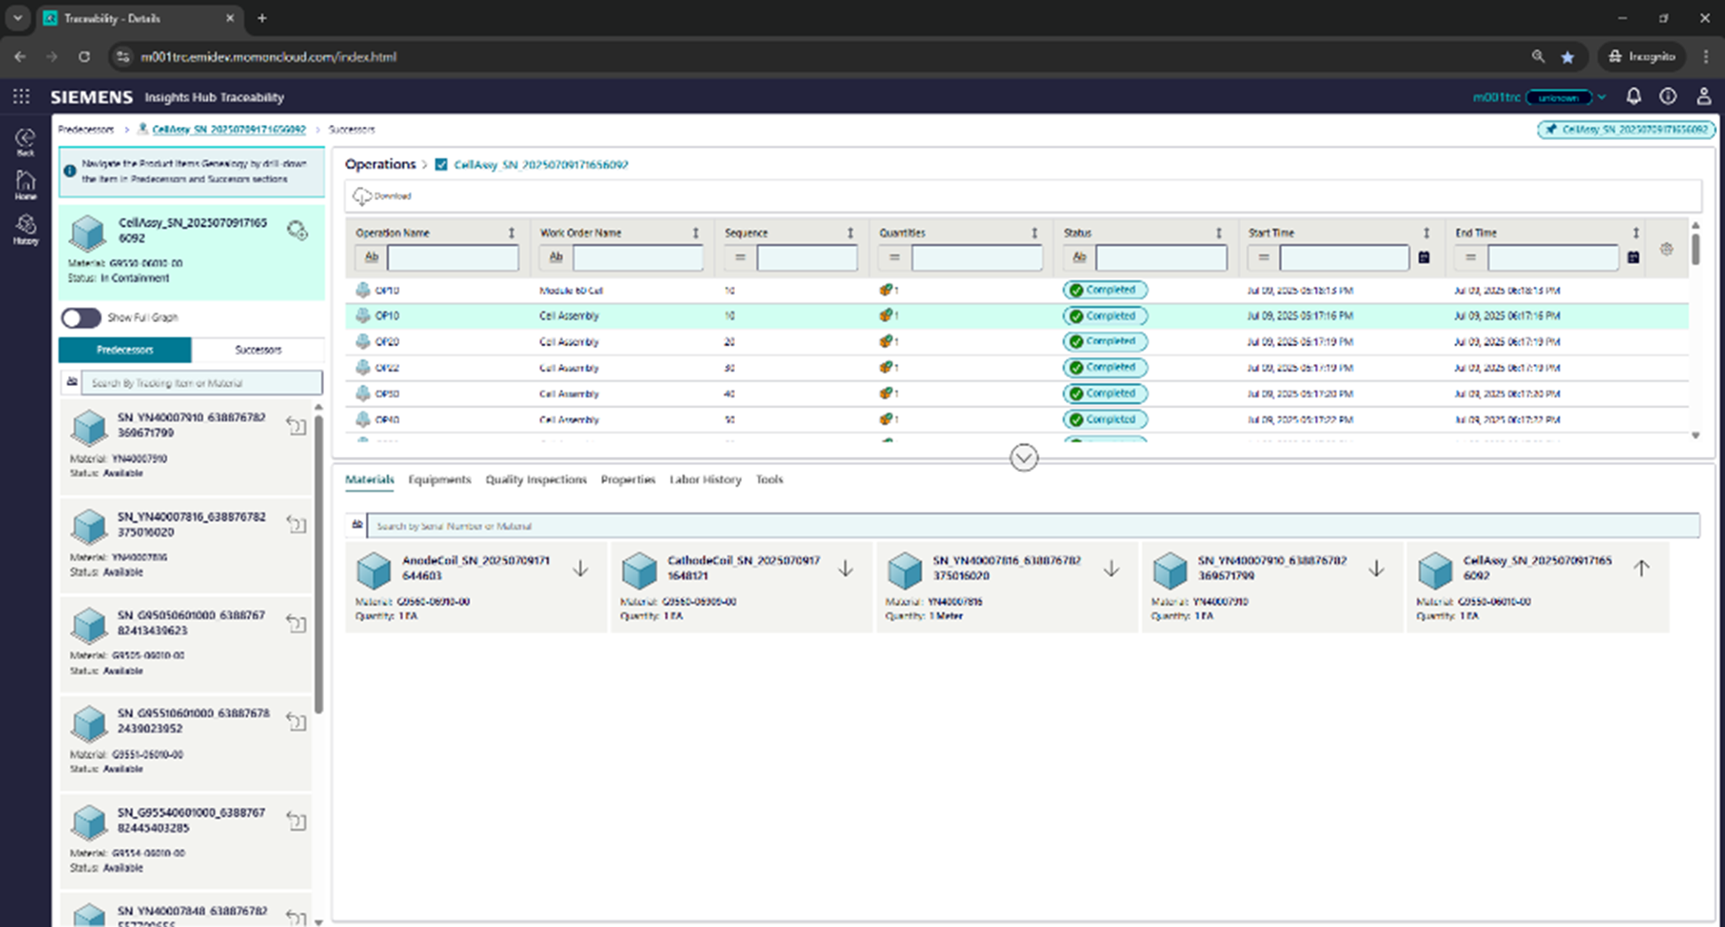The image size is (1725, 927).
Task: Open the app launcher grid next to SIEMENS logo
Action: click(x=21, y=97)
